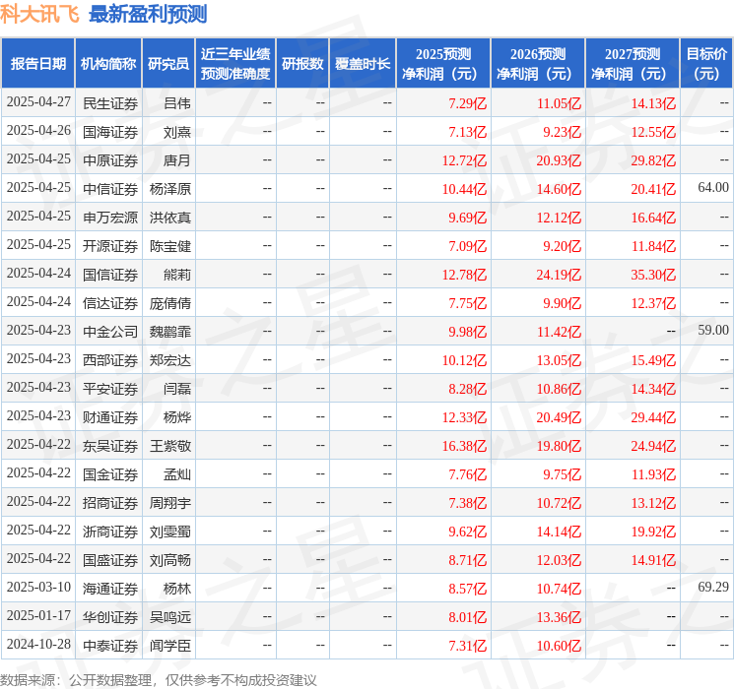Click the 数据来源 footer note
Viewport: 734px width, 689px height.
[159, 680]
